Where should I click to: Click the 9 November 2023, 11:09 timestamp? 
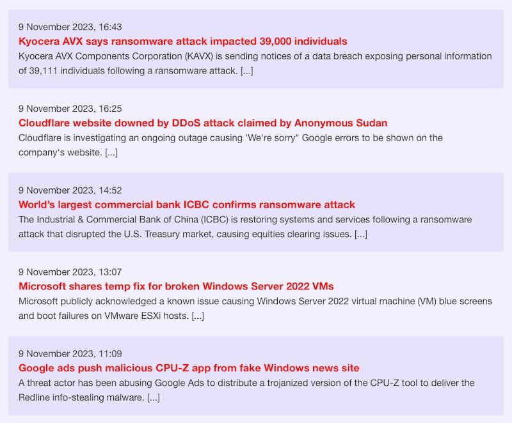(x=70, y=354)
